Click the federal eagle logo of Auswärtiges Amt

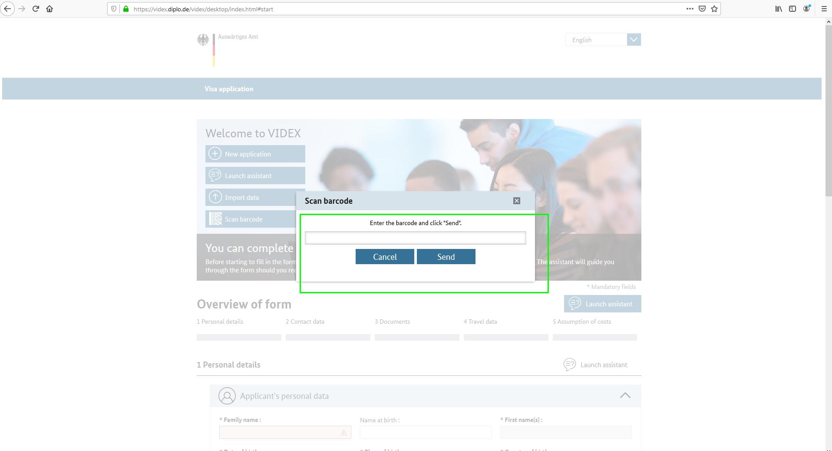(x=203, y=40)
